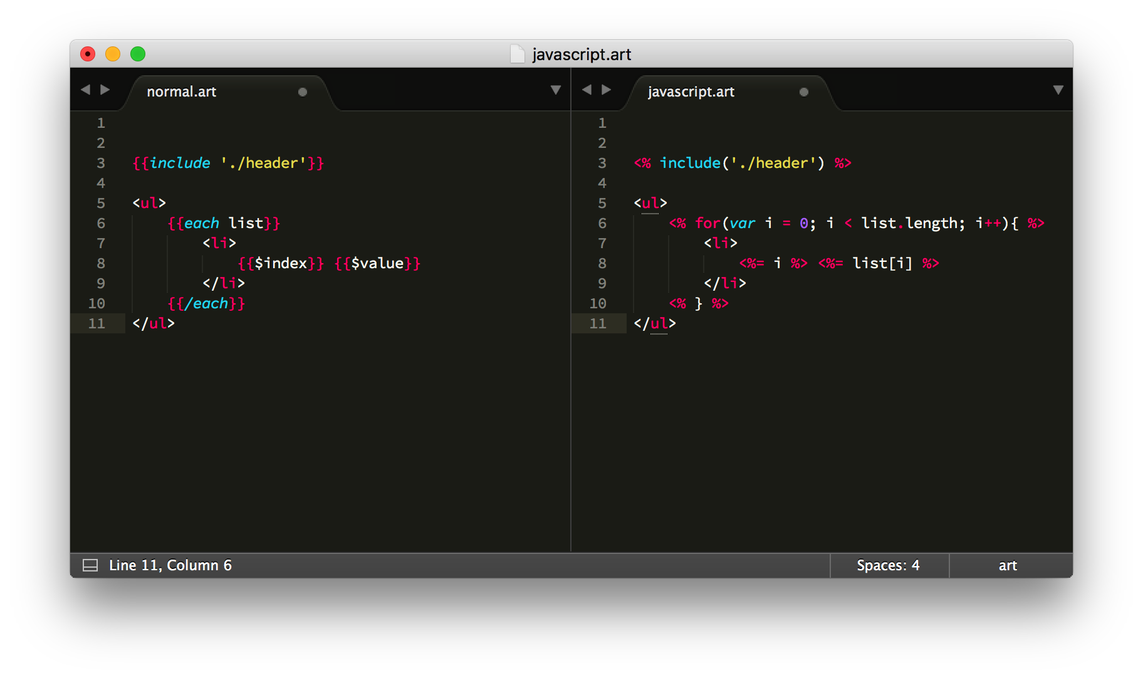Click the next-tab arrow in the javascript.art pane
1143x678 pixels.
[x=607, y=90]
